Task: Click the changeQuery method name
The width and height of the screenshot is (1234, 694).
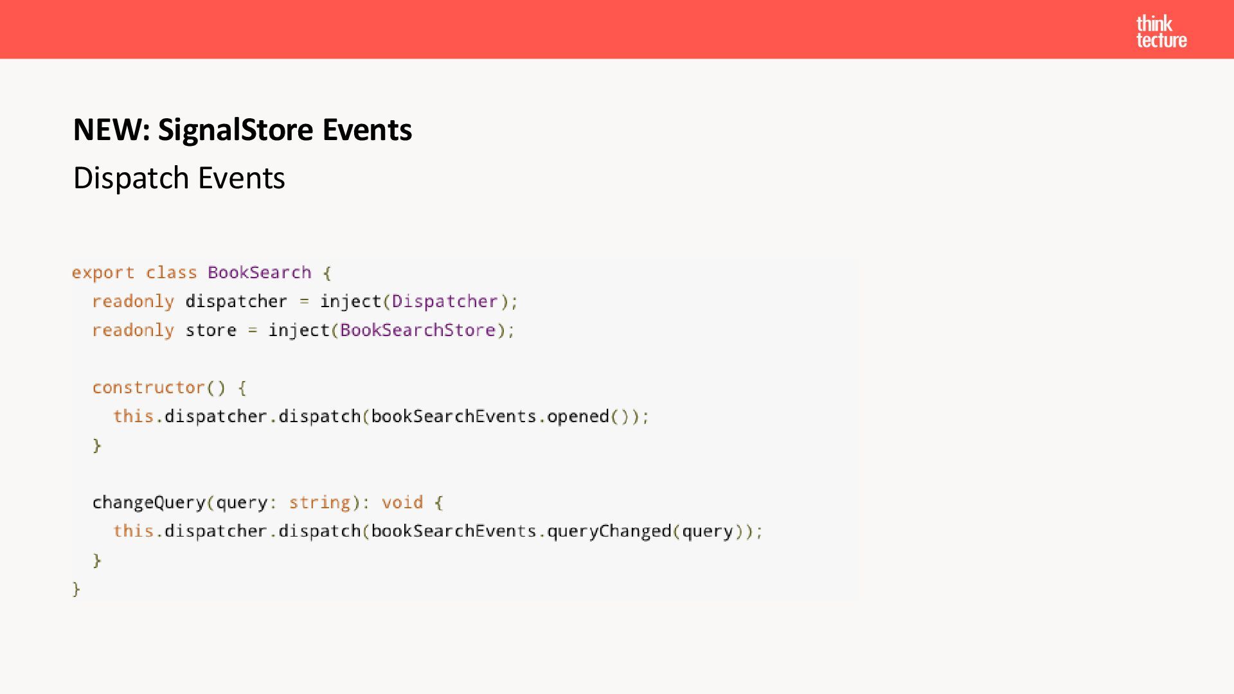Action: point(148,503)
